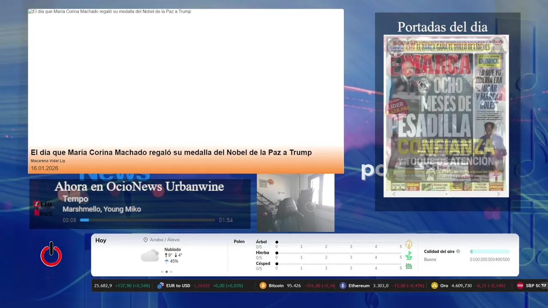Screen dimensions: 548x308
Task: Click the Ethereum ticker label
Action: coord(359,285)
